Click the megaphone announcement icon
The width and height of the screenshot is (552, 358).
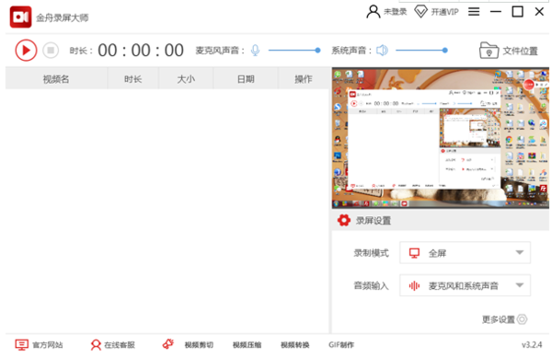pos(168,344)
